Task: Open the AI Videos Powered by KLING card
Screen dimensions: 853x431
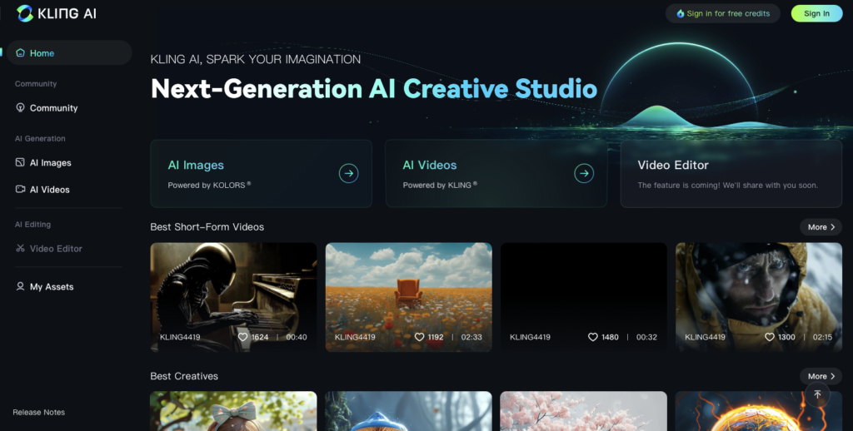Action: (496, 173)
